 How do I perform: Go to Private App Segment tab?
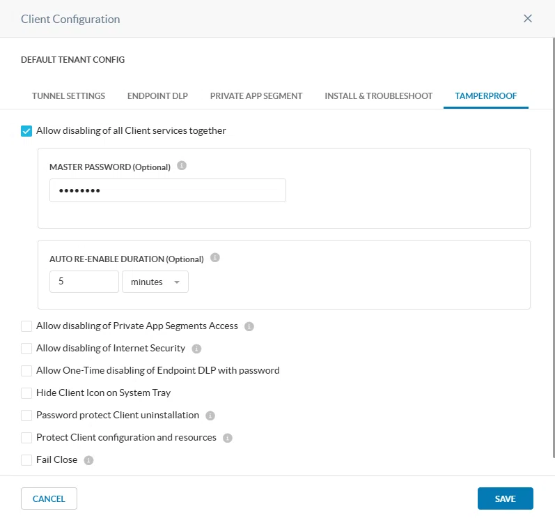coord(256,96)
